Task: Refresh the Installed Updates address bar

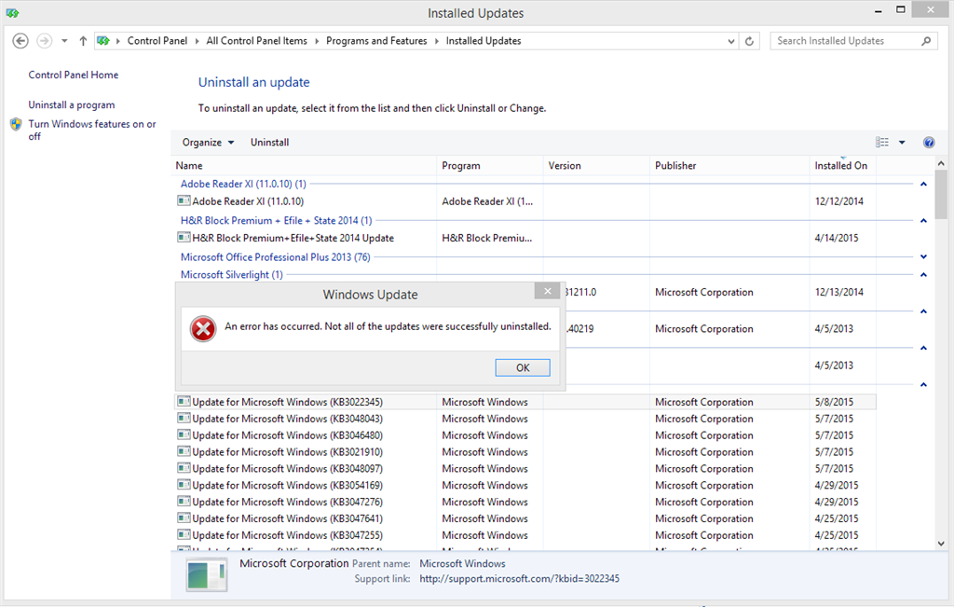Action: coord(749,41)
